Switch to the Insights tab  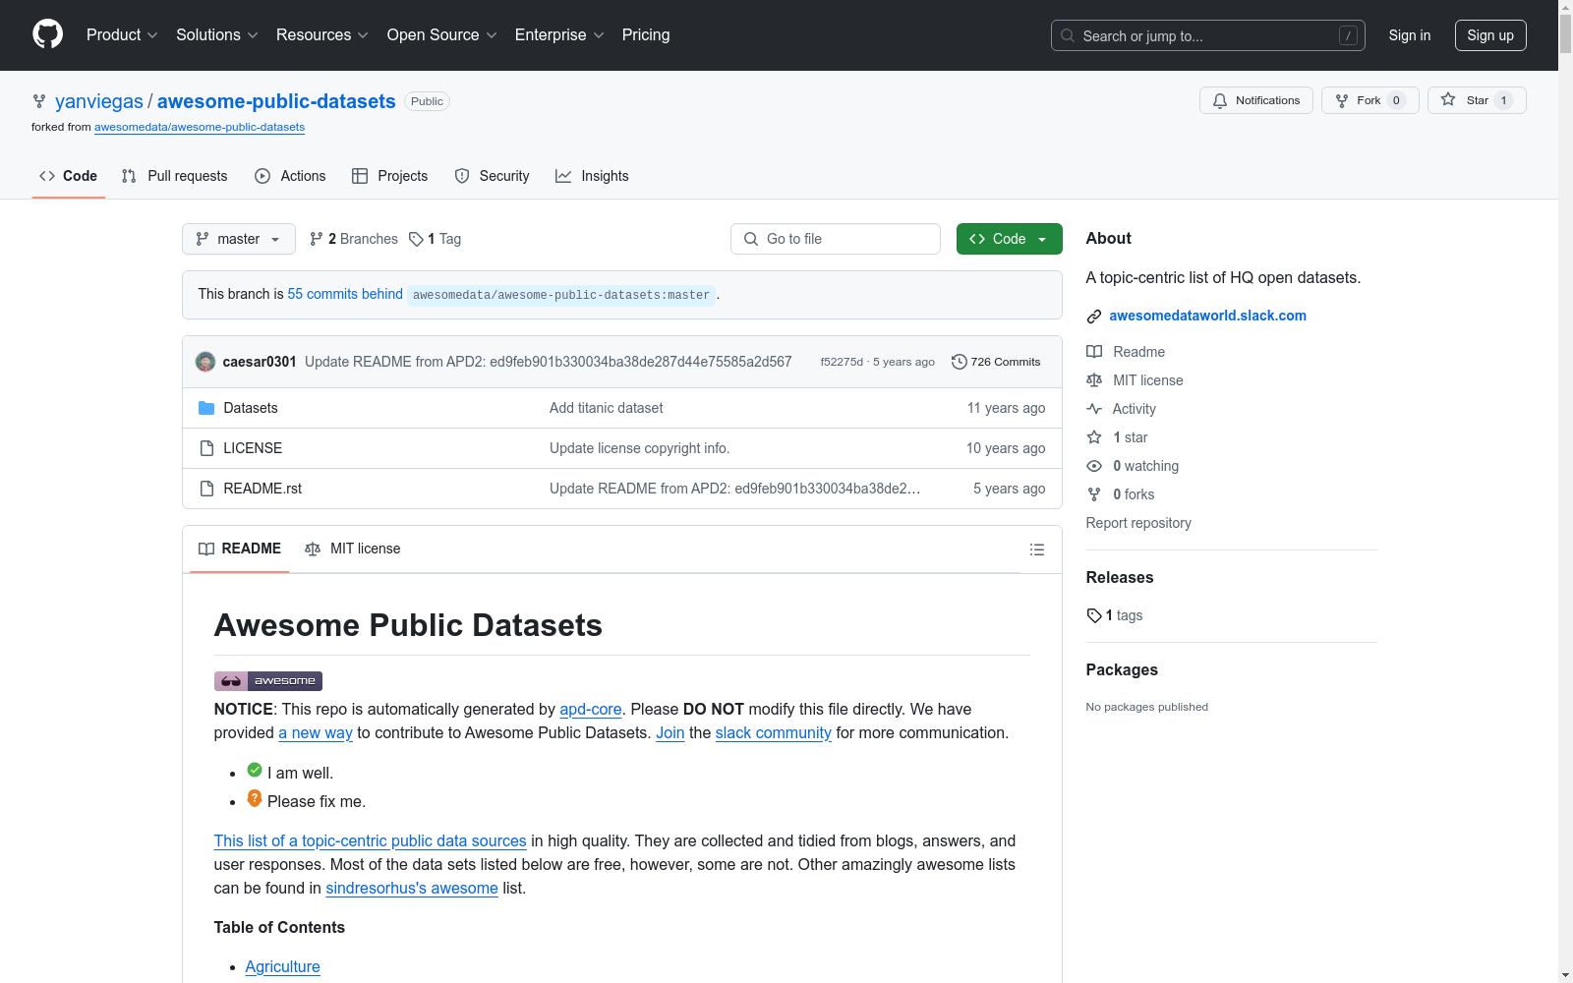pos(592,176)
